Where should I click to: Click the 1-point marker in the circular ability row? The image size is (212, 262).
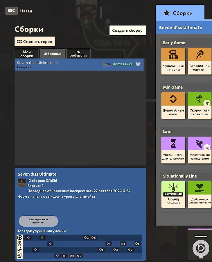[x=43, y=237]
